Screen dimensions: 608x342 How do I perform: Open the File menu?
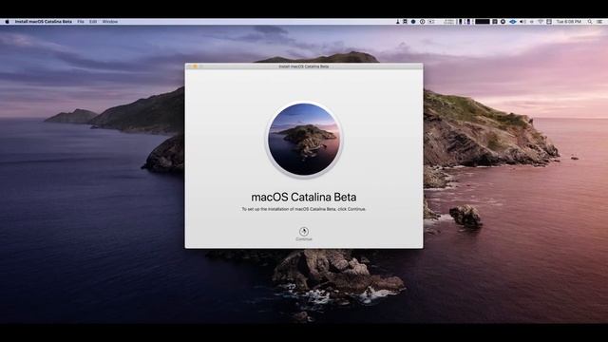point(81,22)
